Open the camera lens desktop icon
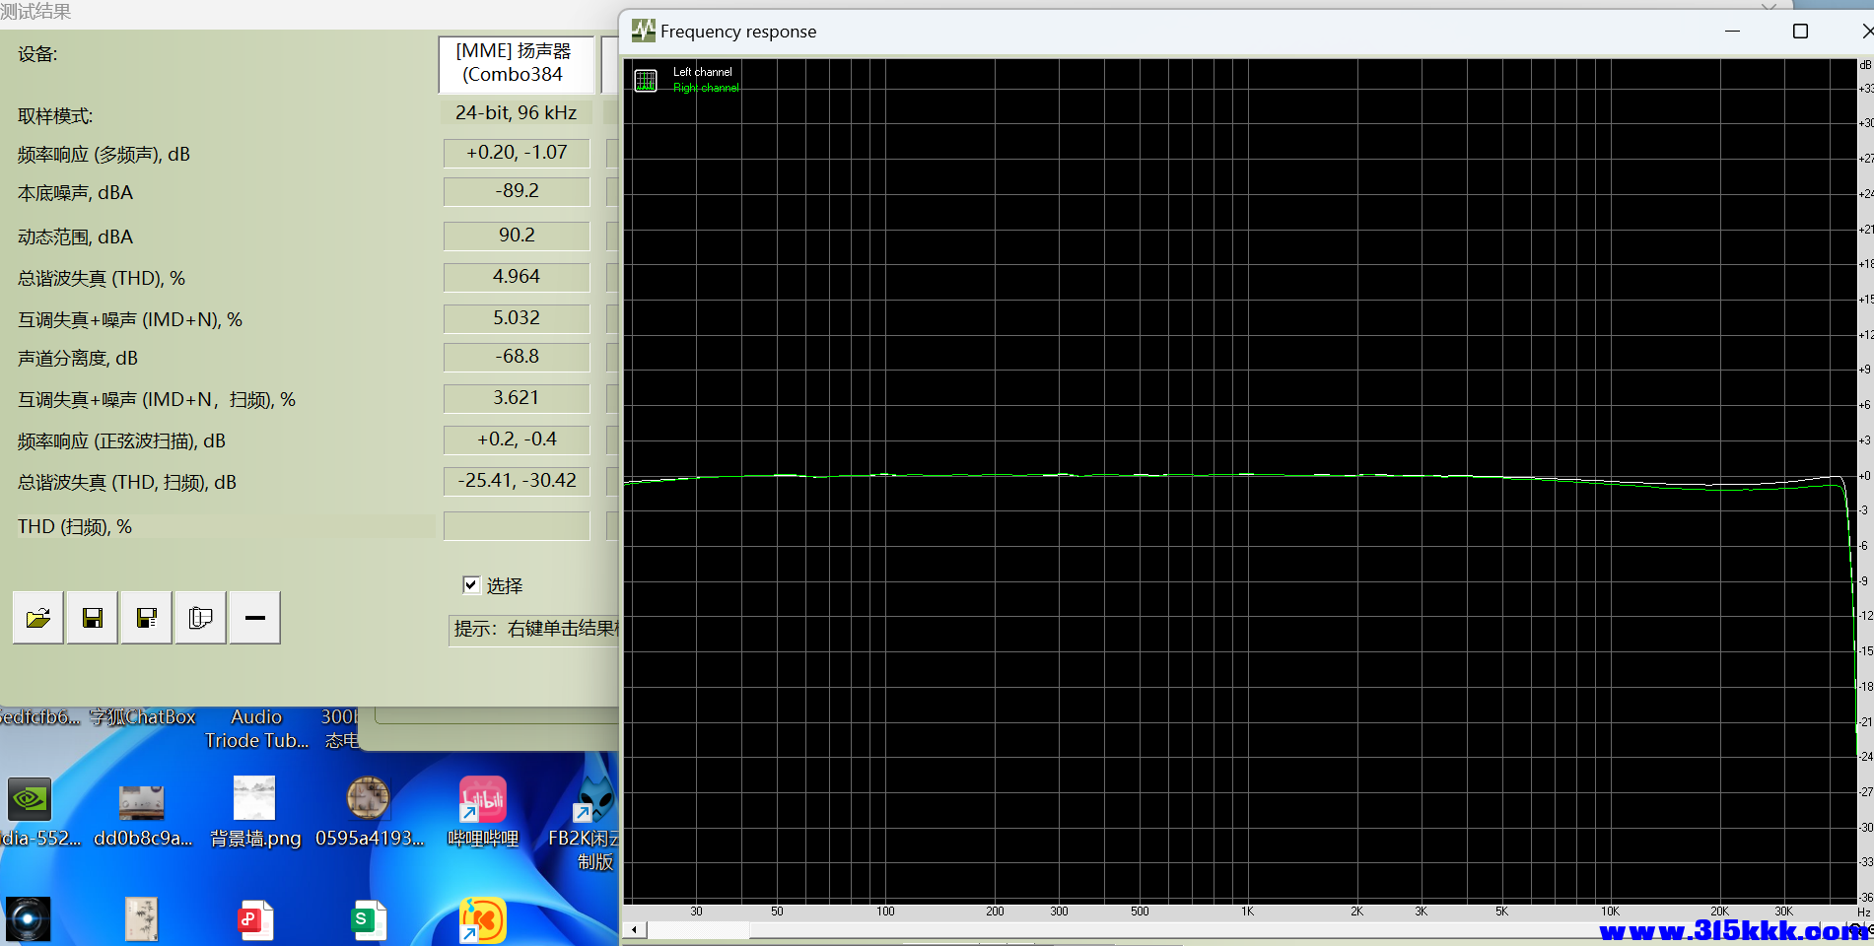 click(29, 919)
